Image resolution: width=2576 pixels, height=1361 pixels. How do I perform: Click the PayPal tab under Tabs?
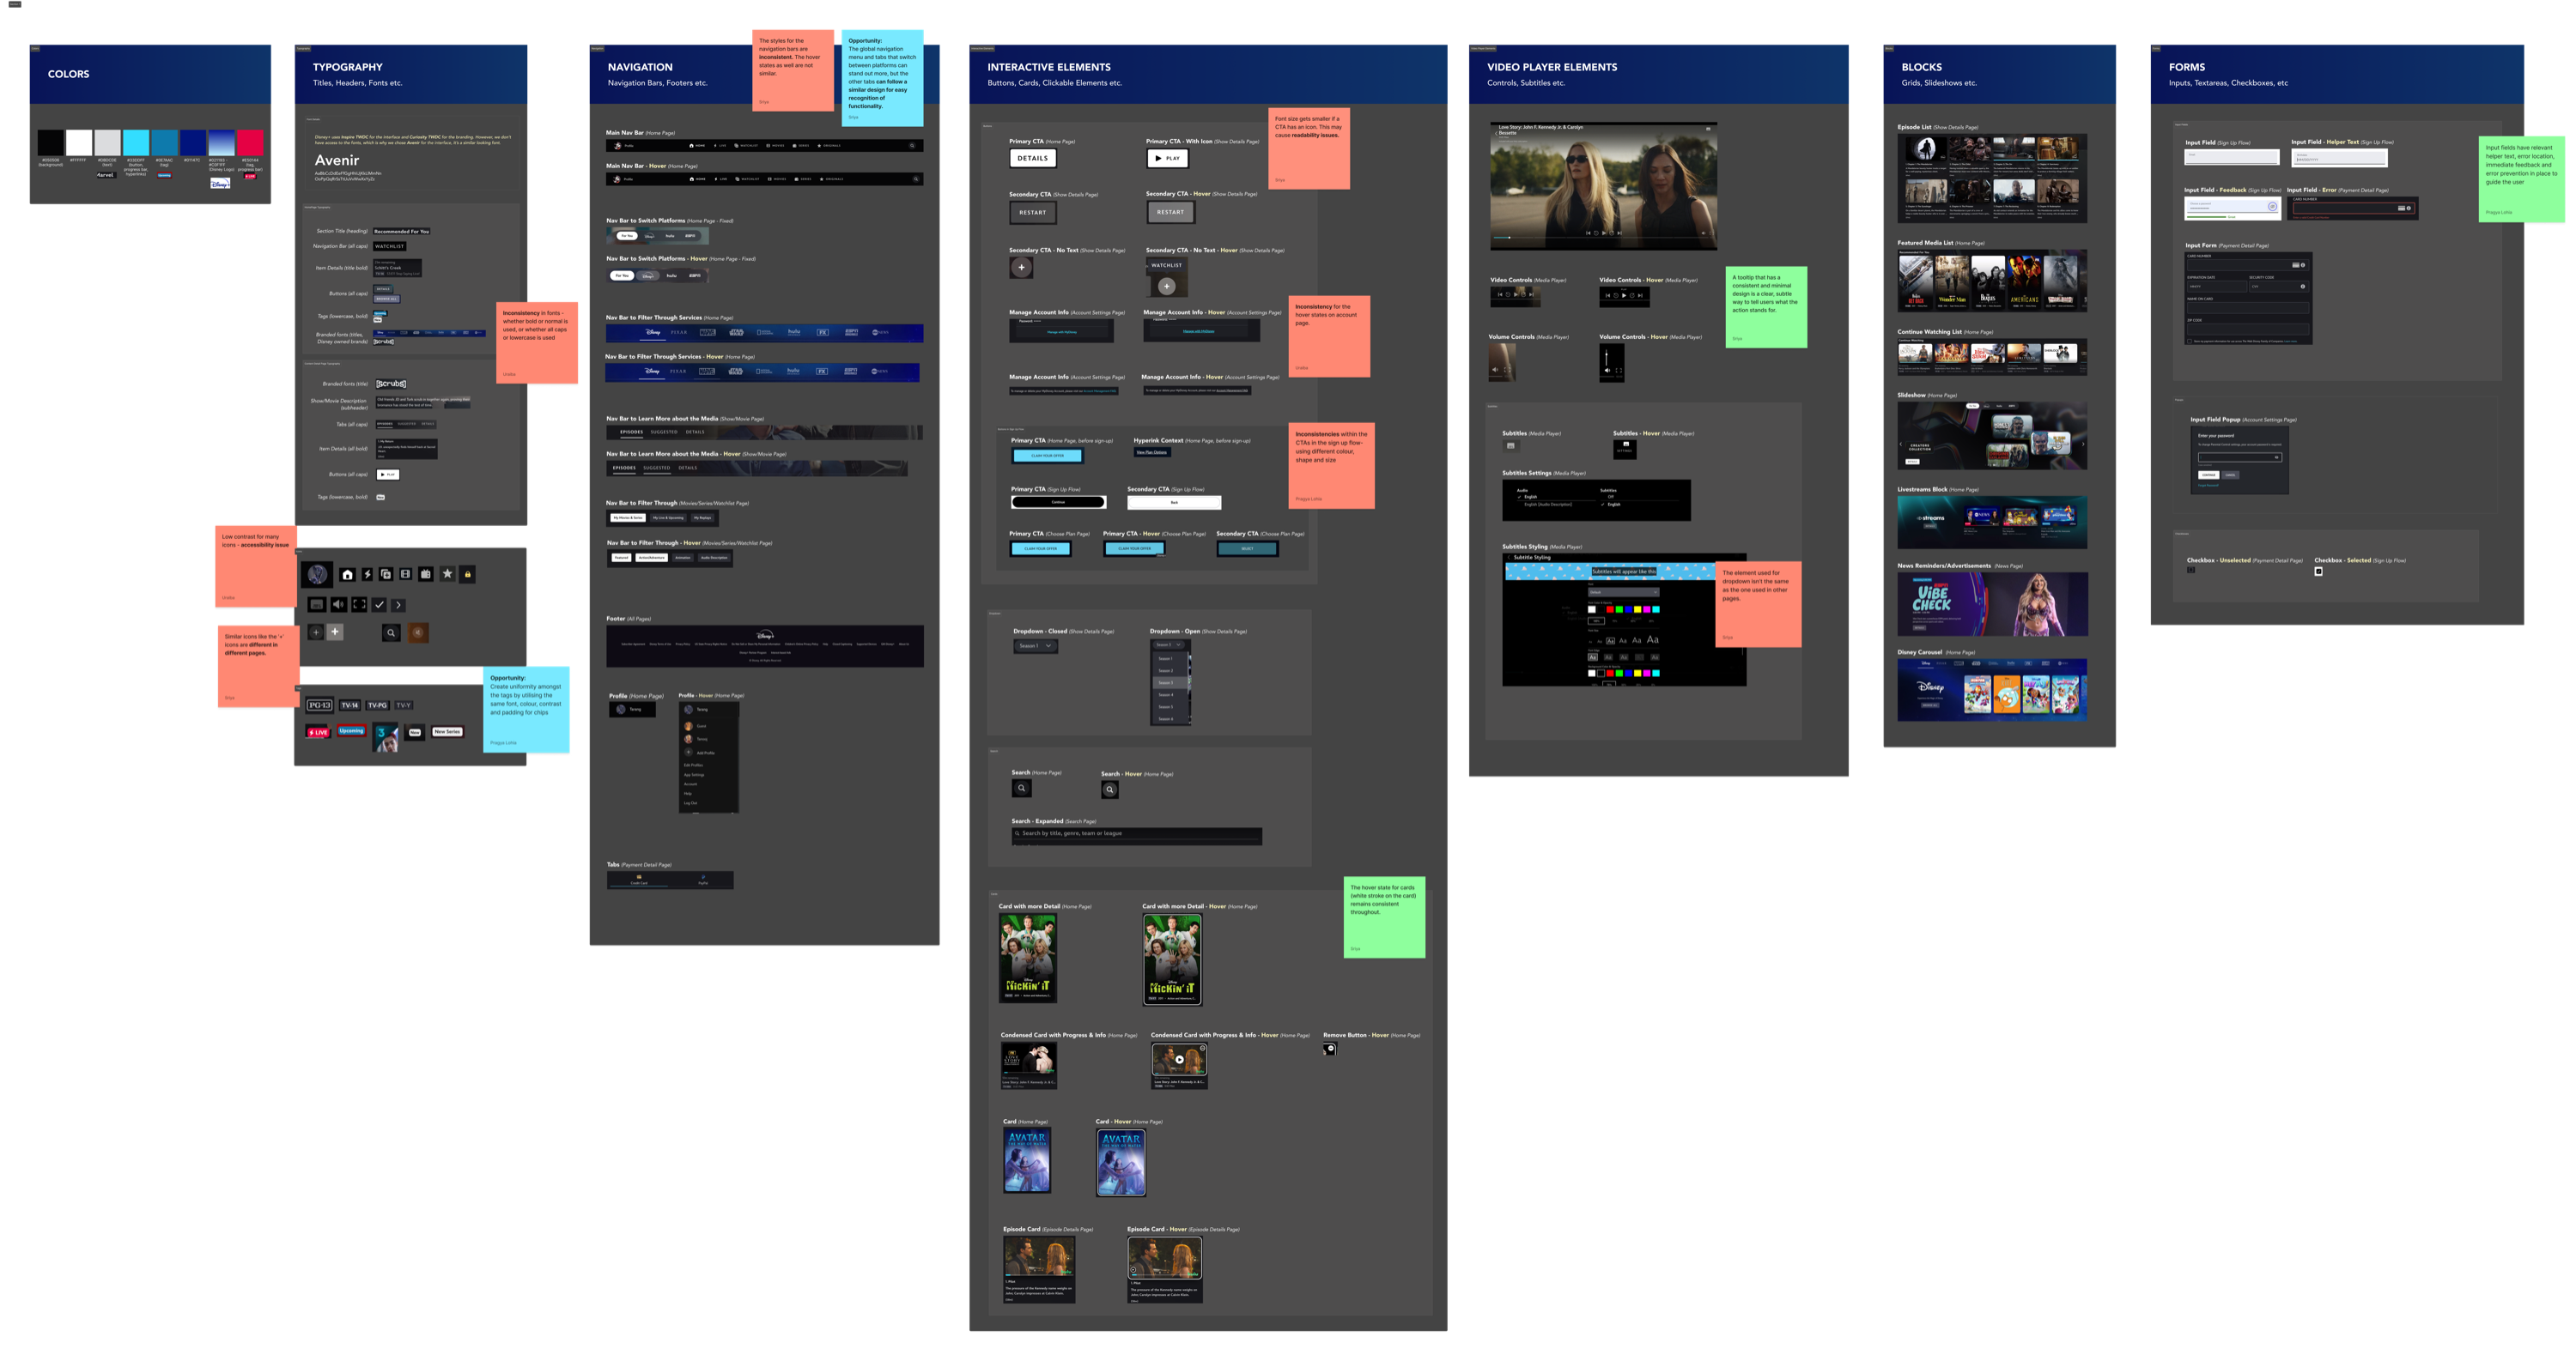(702, 880)
